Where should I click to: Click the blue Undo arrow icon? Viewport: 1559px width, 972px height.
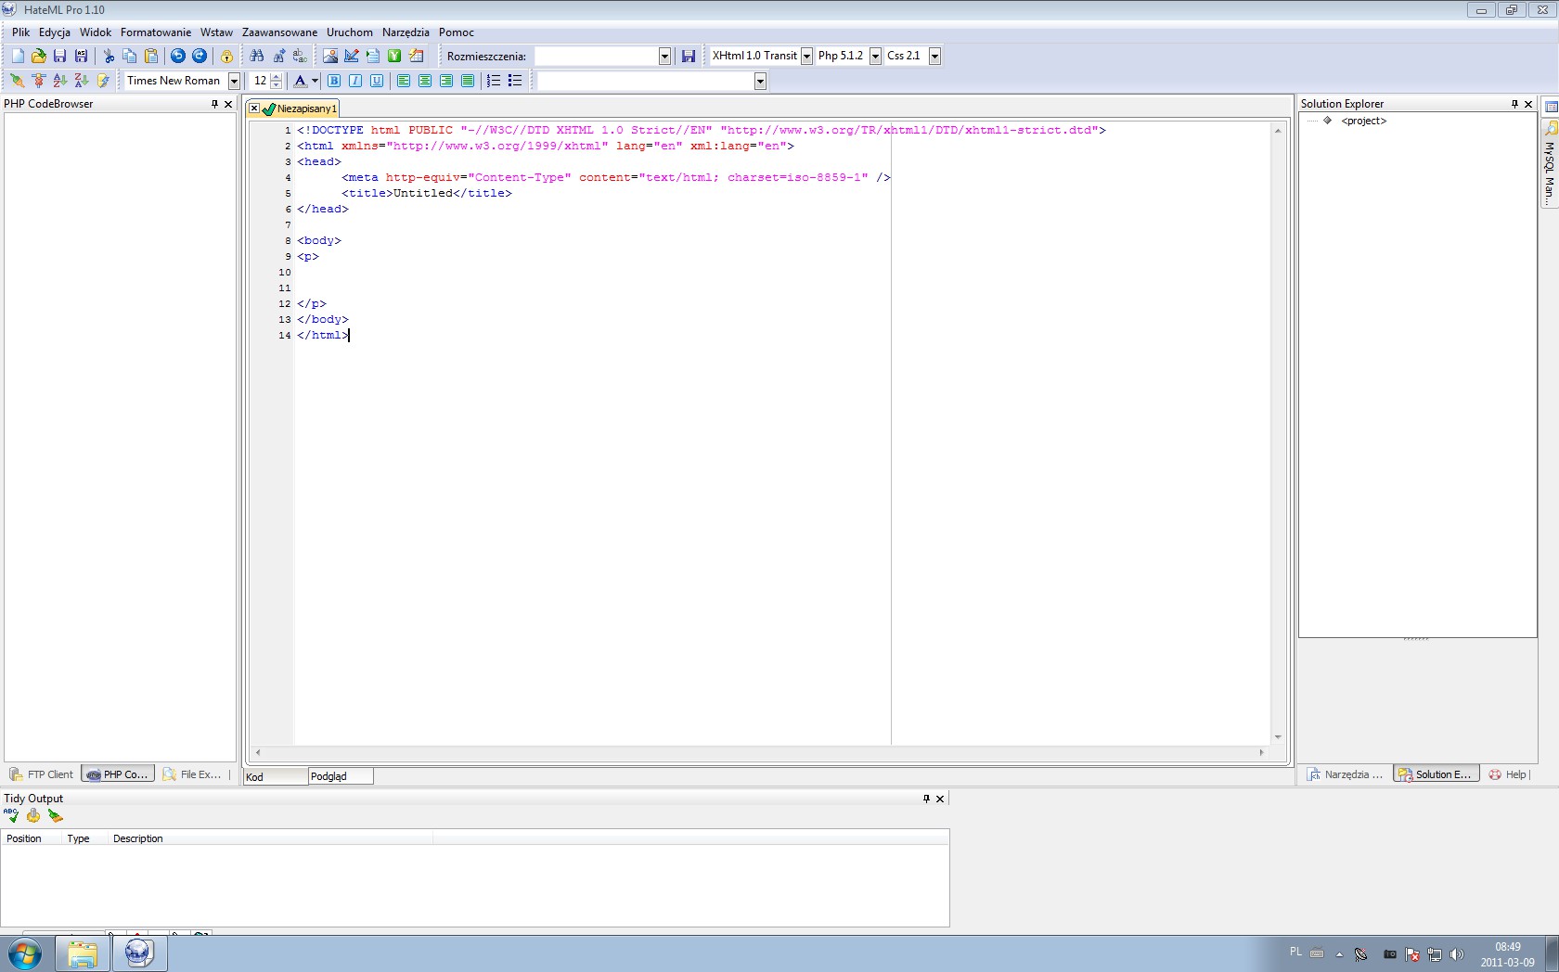[x=178, y=57]
